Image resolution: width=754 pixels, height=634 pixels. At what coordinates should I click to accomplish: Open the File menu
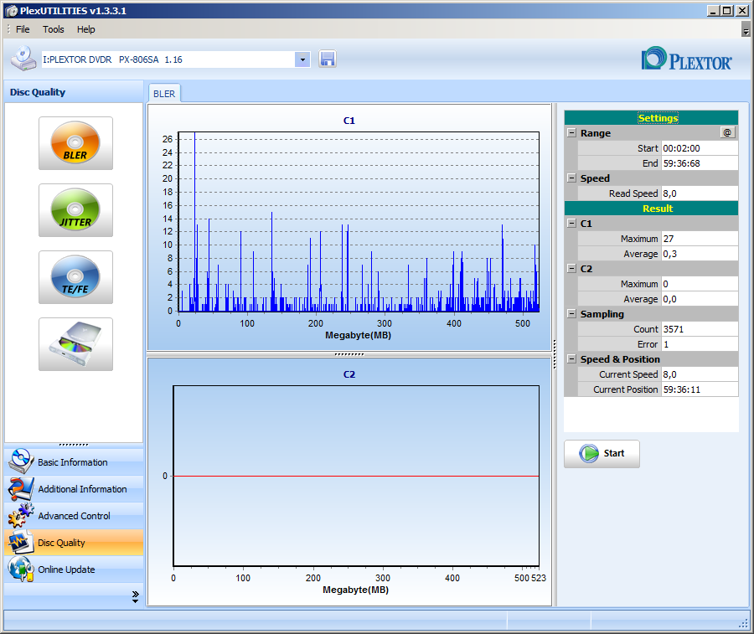click(23, 29)
